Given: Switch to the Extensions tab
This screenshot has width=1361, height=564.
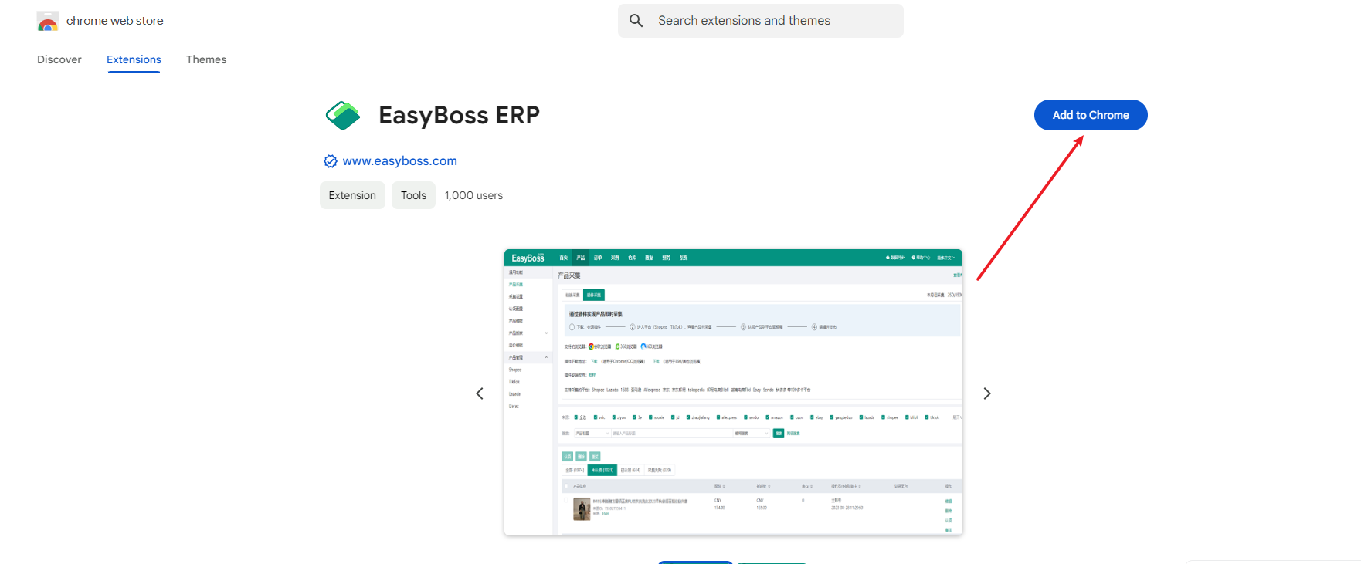Looking at the screenshot, I should click(134, 59).
